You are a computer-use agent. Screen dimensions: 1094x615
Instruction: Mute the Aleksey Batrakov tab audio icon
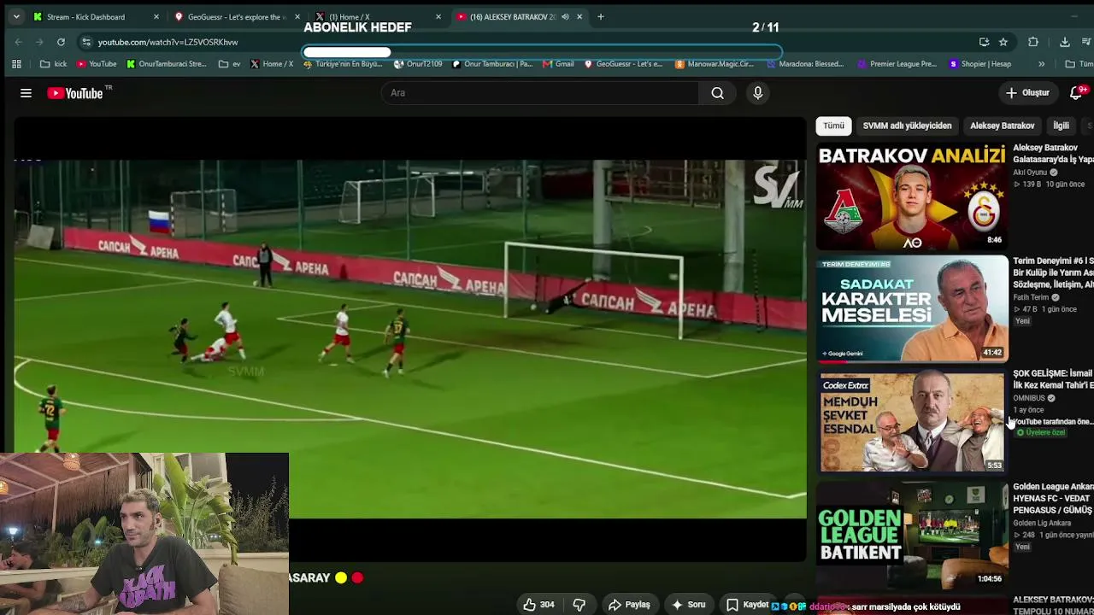[x=565, y=17]
